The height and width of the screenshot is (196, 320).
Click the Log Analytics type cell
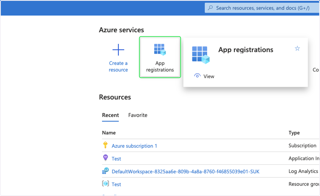(x=304, y=171)
